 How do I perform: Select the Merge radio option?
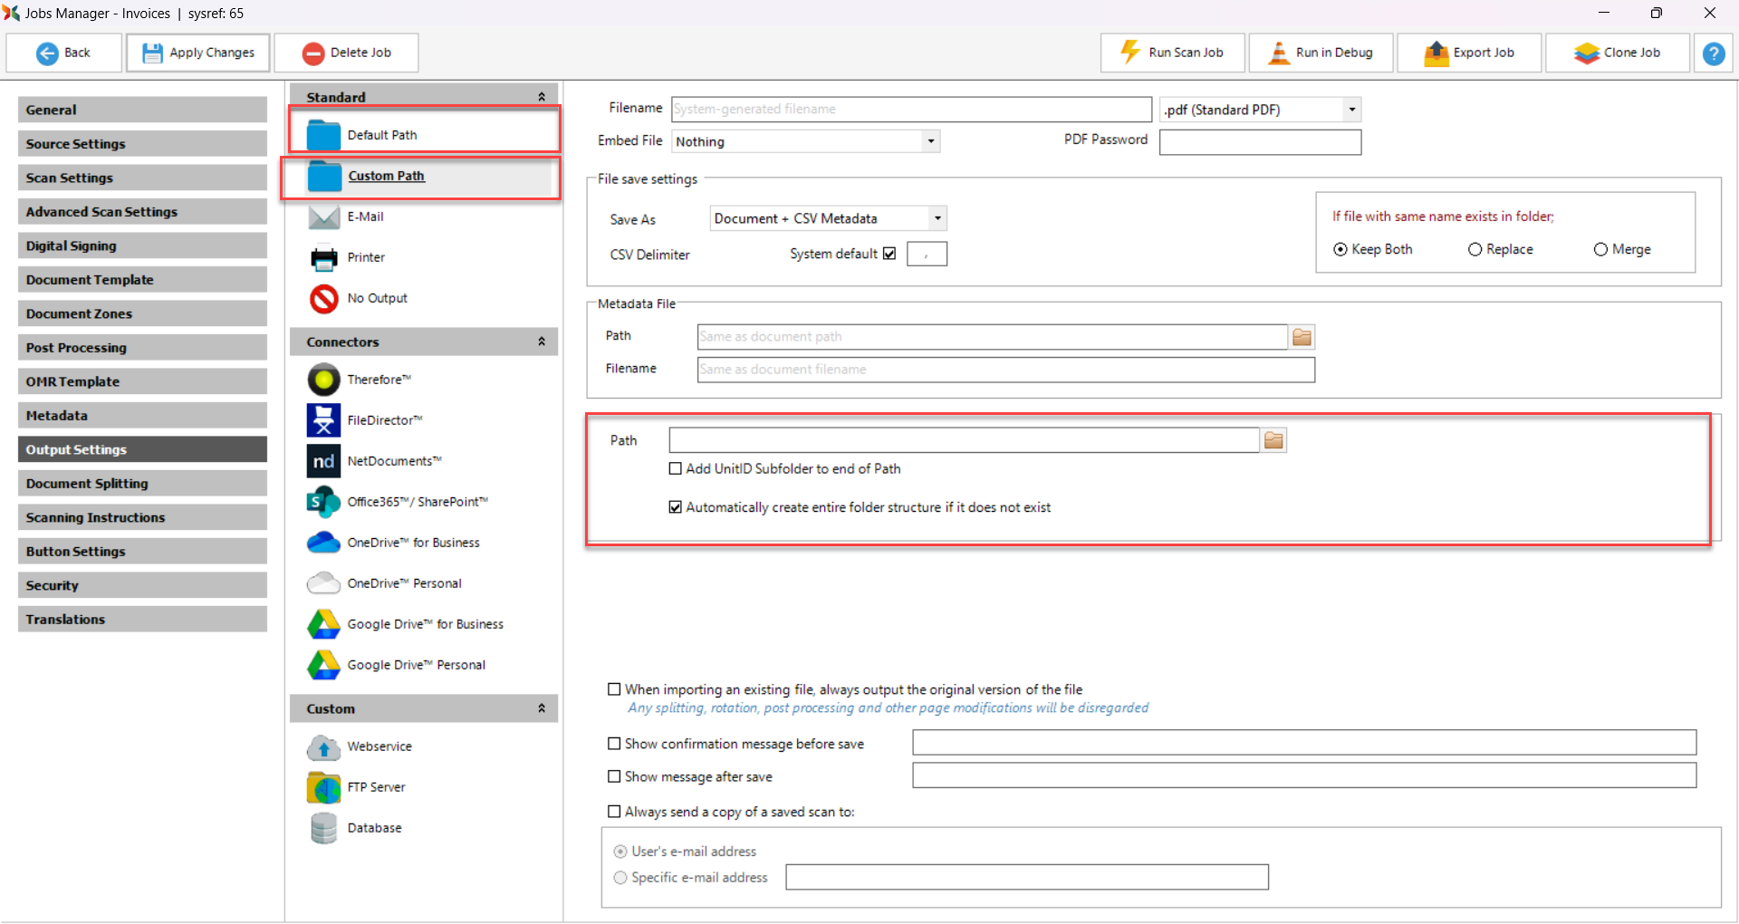[1600, 249]
